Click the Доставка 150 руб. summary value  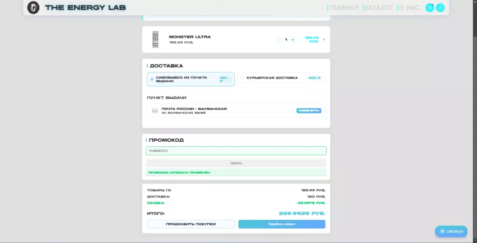point(316,197)
